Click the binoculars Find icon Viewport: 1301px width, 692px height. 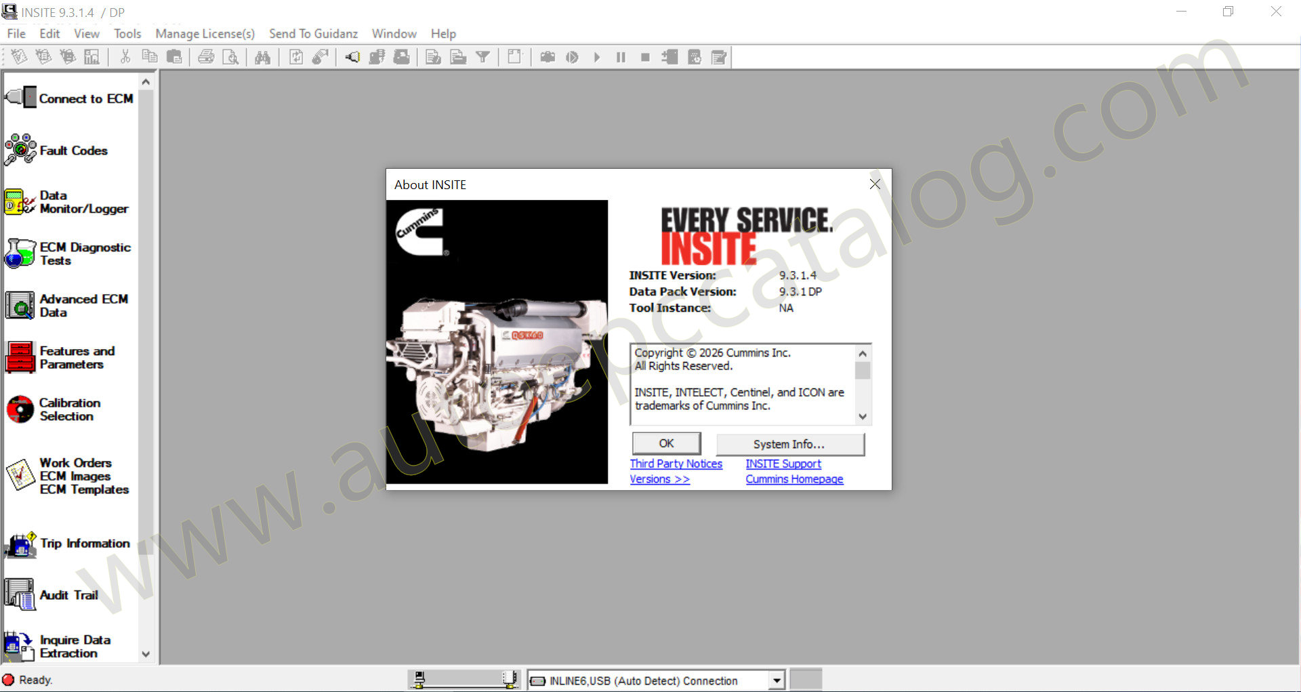click(x=263, y=57)
